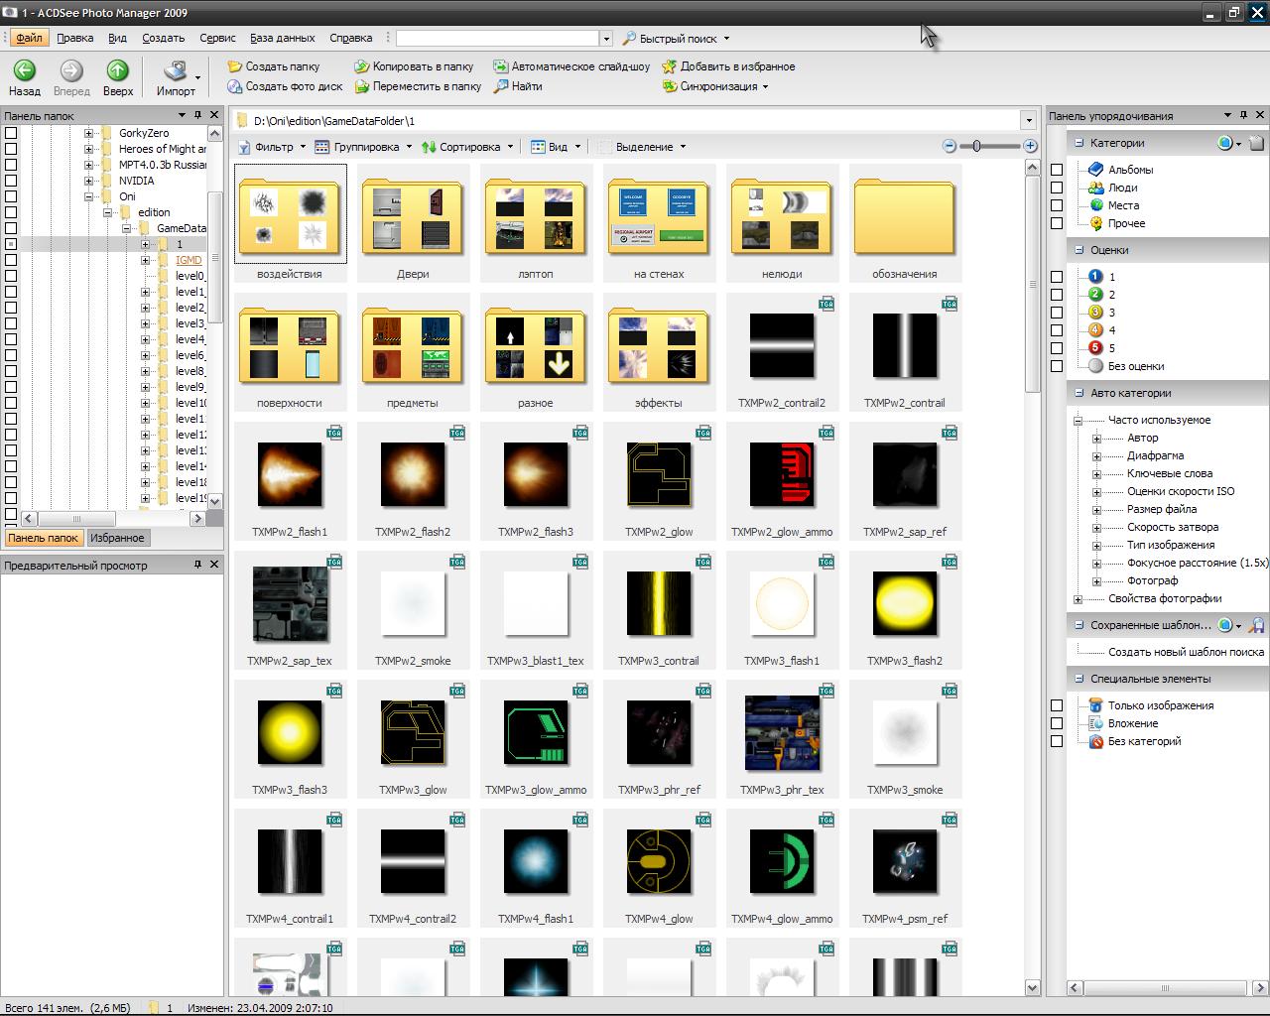Open the File (Файл) menu
This screenshot has width=1270, height=1016.
pyautogui.click(x=29, y=38)
